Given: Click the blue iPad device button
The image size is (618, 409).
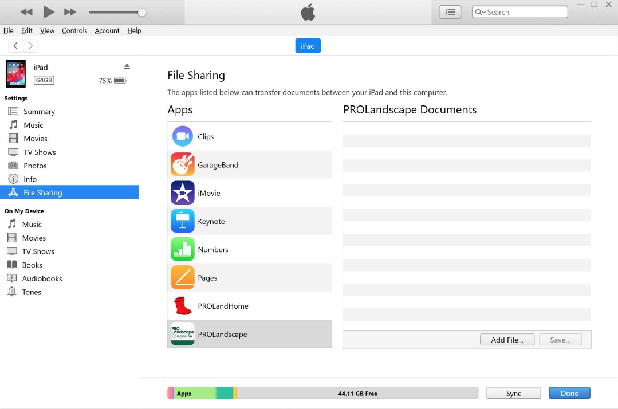Looking at the screenshot, I should pyautogui.click(x=308, y=46).
